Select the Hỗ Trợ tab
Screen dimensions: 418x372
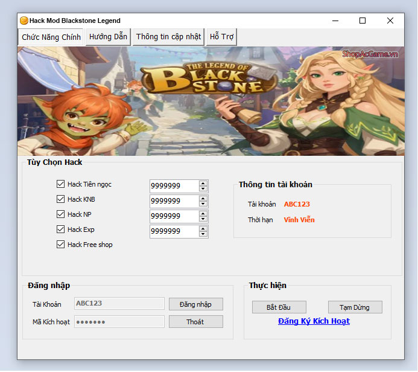tap(221, 37)
